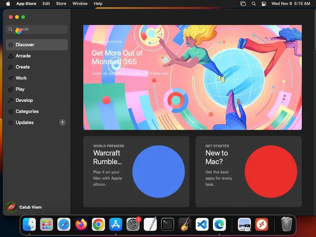The image size is (316, 237).
Task: Launch Firefox from the Dock
Action: coord(81,224)
